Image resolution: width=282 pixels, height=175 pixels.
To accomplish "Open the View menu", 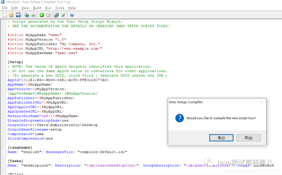I will tap(25, 8).
